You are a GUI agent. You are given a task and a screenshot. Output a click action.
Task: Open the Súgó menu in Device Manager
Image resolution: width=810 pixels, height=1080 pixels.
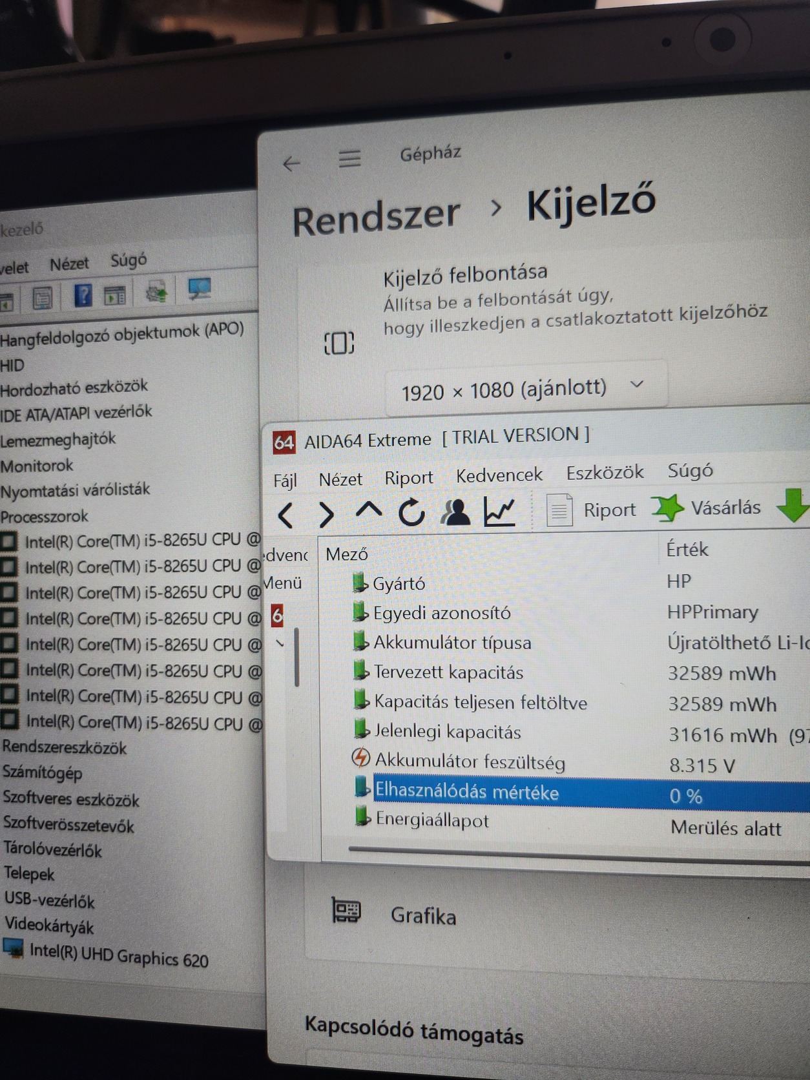point(129,260)
